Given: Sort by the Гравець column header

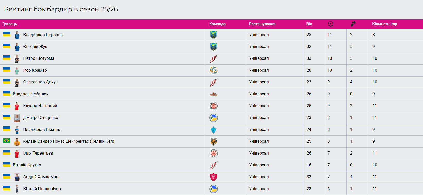Looking at the screenshot, I should [10, 24].
